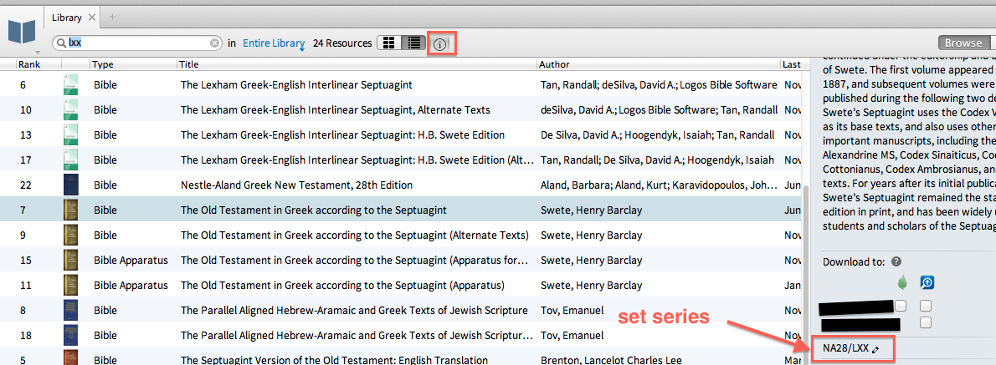Select 'Lexham Greek-English Interlinear Septuagint, Alternate Texts' row
This screenshot has width=996, height=365.
[x=400, y=110]
